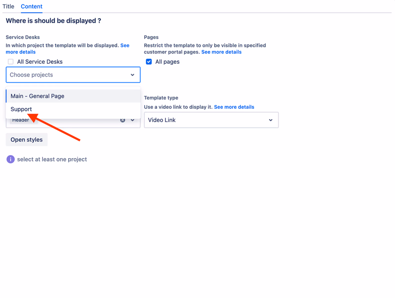The height and width of the screenshot is (298, 395).
Task: Clear the Header selection with the x icon
Action: coord(122,120)
